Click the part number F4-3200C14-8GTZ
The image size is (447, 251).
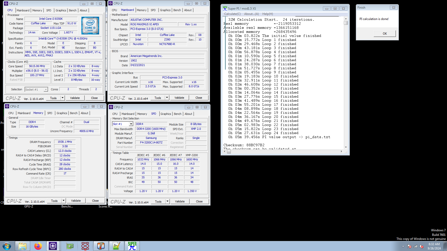coord(151,142)
